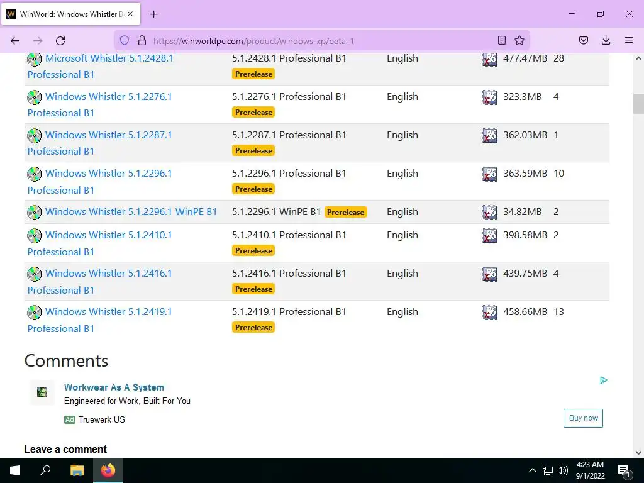Click the x86 icon in the 34.82MB row

489,213
